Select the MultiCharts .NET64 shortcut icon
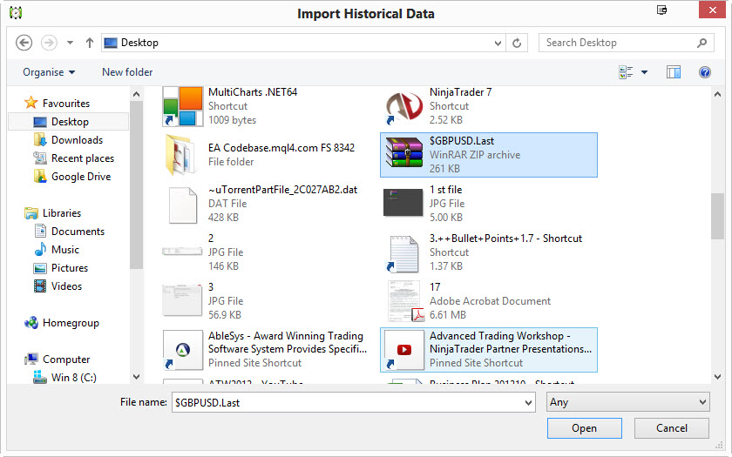 [x=182, y=106]
